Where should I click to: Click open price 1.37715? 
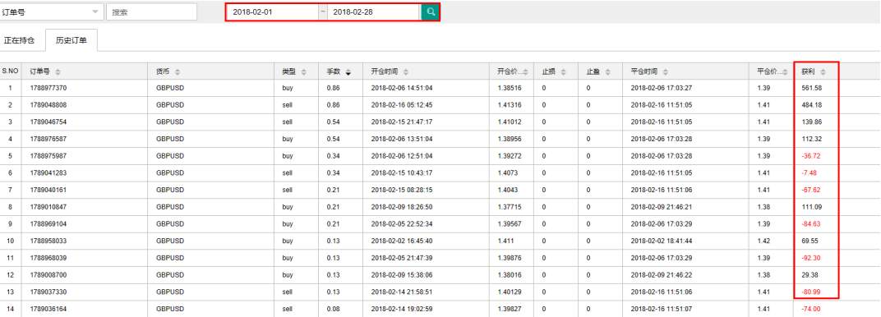(x=509, y=207)
